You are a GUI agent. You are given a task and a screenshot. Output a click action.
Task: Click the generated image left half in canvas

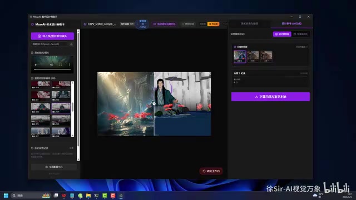(126, 104)
